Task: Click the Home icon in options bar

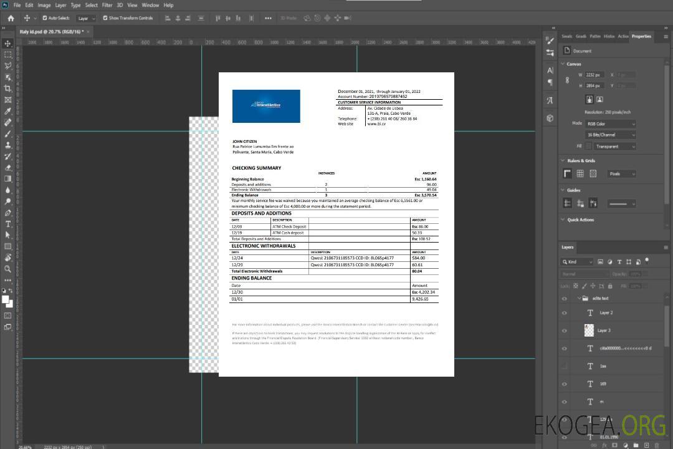Action: [x=11, y=18]
